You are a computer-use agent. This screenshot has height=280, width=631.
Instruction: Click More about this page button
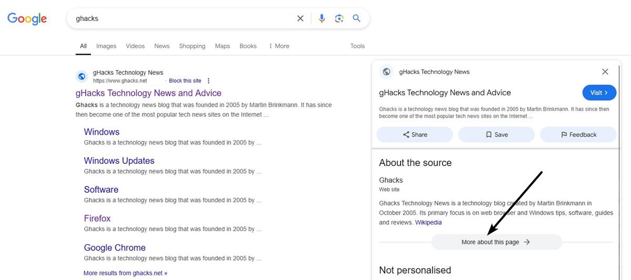(496, 242)
